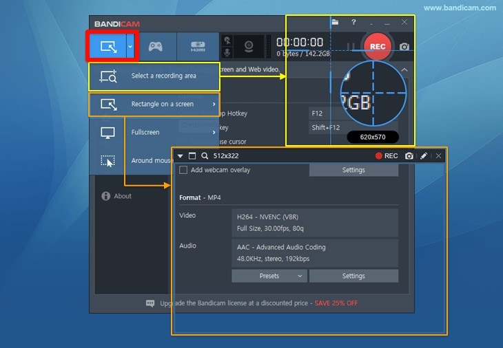This screenshot has width=503, height=348.
Task: Click the Around mouse dotted-rectangle icon
Action: point(107,161)
